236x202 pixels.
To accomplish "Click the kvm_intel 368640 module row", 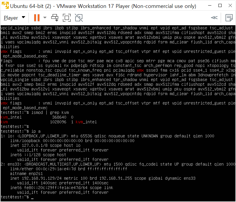I will [37, 117].
